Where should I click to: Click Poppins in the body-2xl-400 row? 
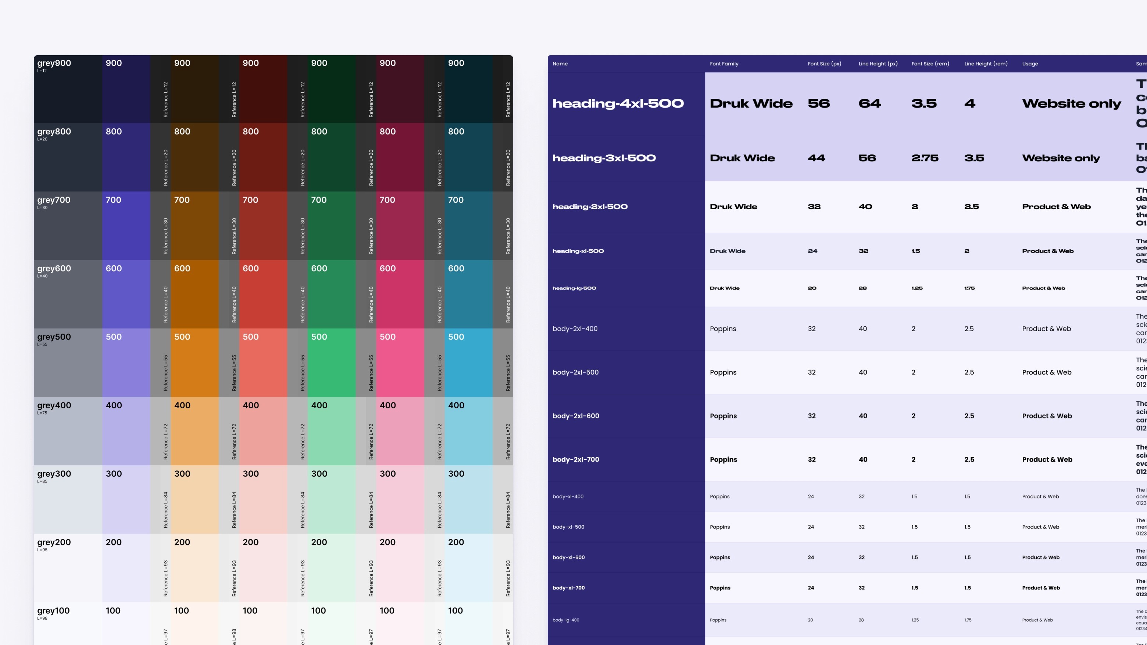coord(723,329)
